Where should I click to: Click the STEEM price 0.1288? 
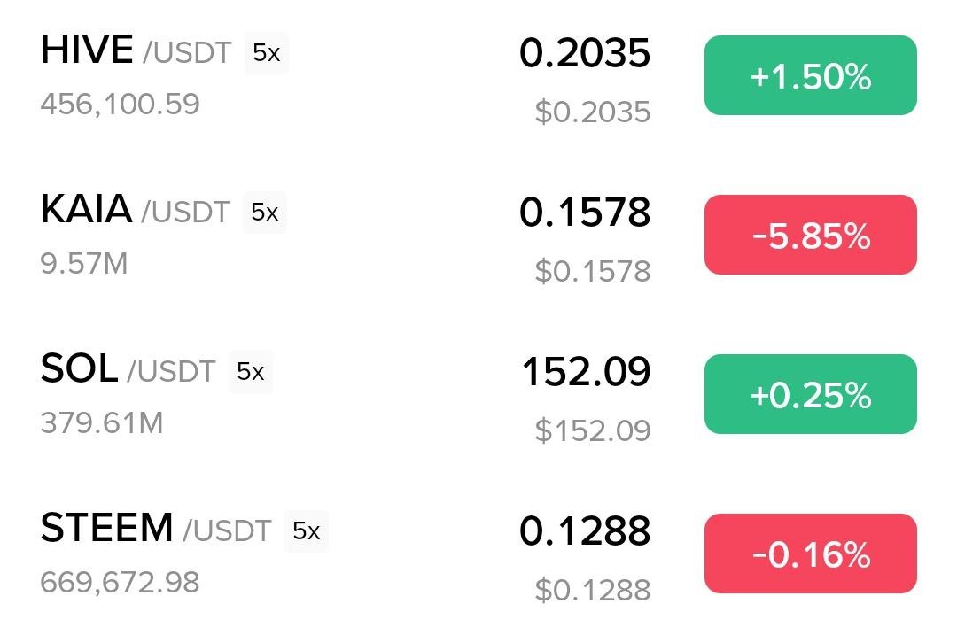click(x=585, y=530)
